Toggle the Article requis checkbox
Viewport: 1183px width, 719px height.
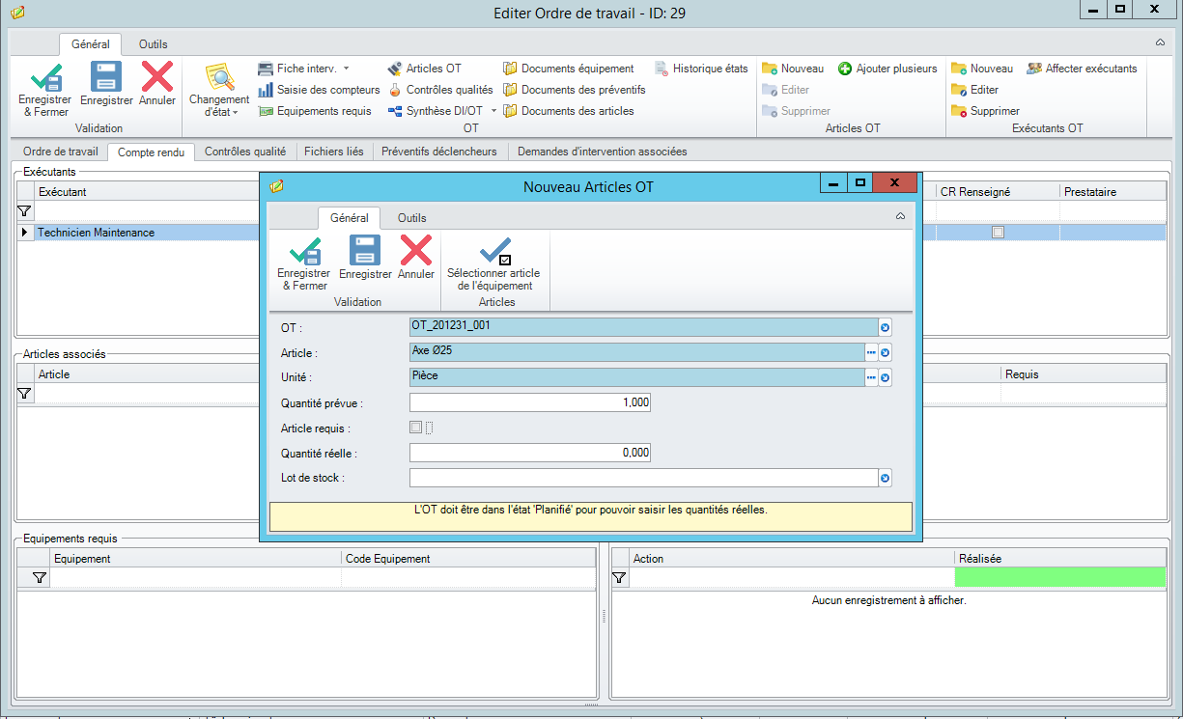(416, 428)
